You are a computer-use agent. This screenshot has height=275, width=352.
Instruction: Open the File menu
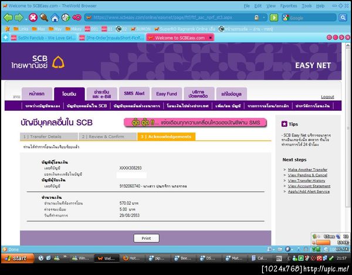tap(247, 6)
